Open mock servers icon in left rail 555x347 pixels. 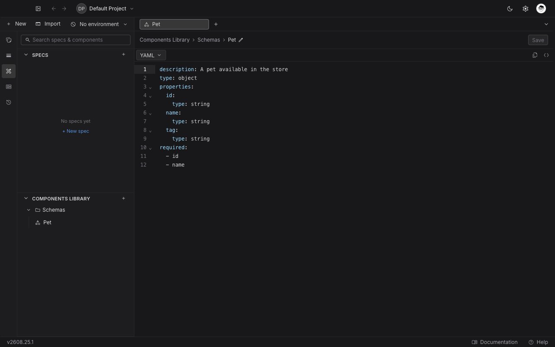pyautogui.click(x=9, y=87)
